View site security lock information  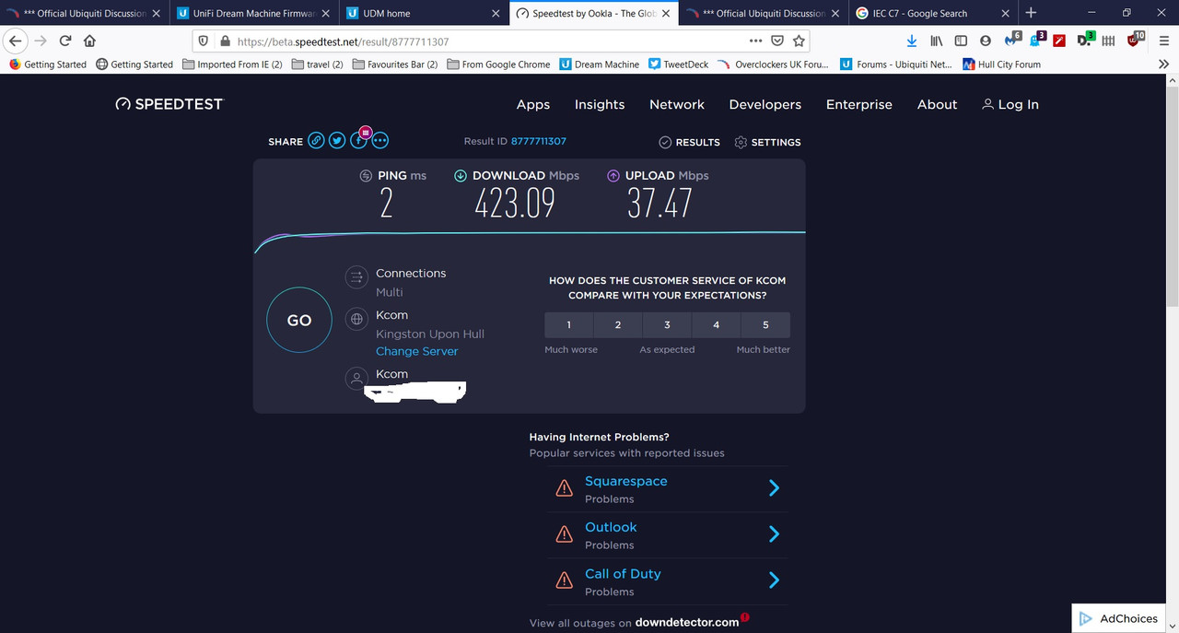224,41
